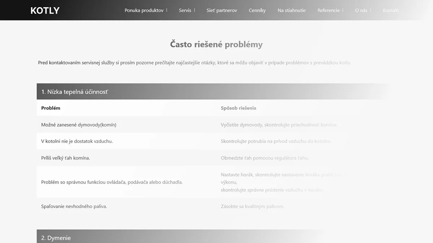Expand the dots icon beside Referencie
The image size is (433, 243).
pyautogui.click(x=343, y=10)
